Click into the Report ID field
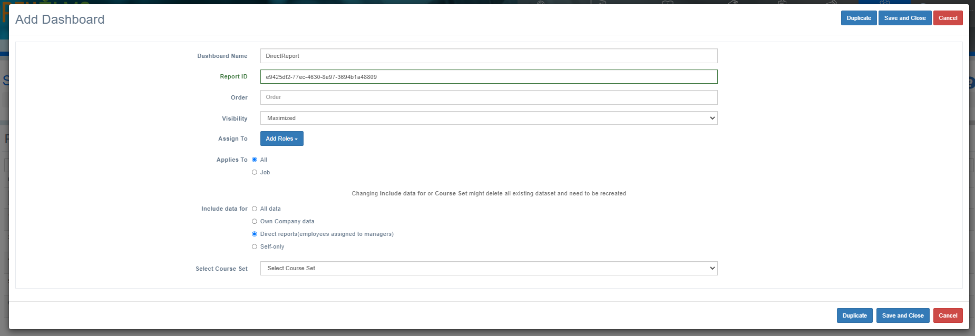 click(x=489, y=77)
